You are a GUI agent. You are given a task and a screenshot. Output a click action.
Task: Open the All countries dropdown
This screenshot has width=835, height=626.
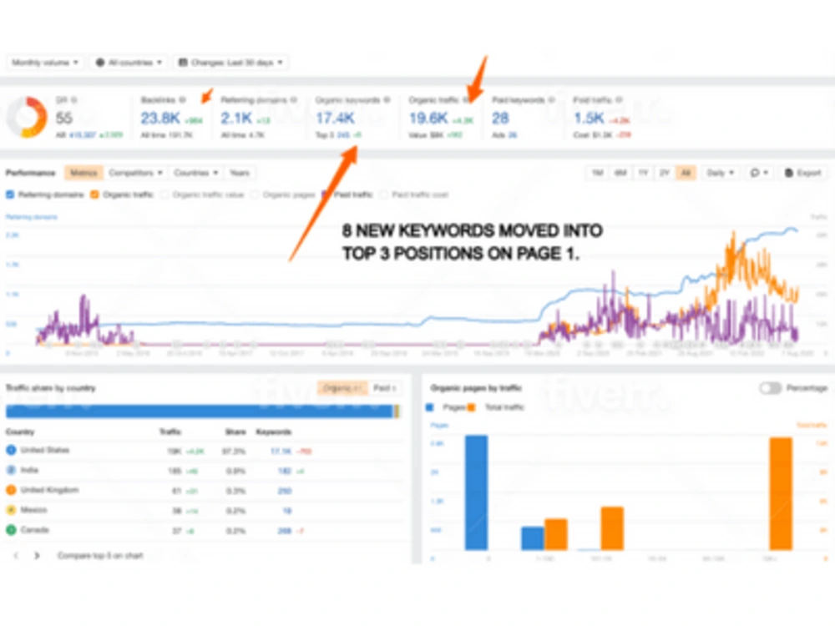pos(129,63)
